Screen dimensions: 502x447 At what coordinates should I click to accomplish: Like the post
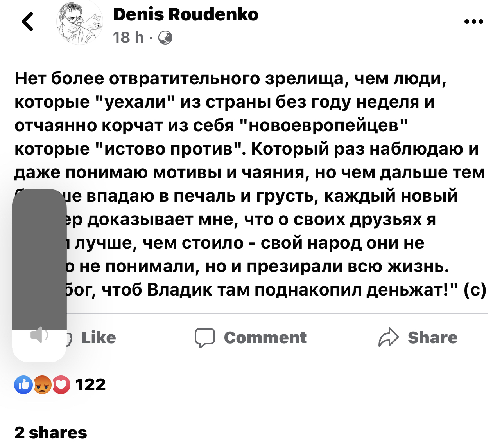point(98,338)
